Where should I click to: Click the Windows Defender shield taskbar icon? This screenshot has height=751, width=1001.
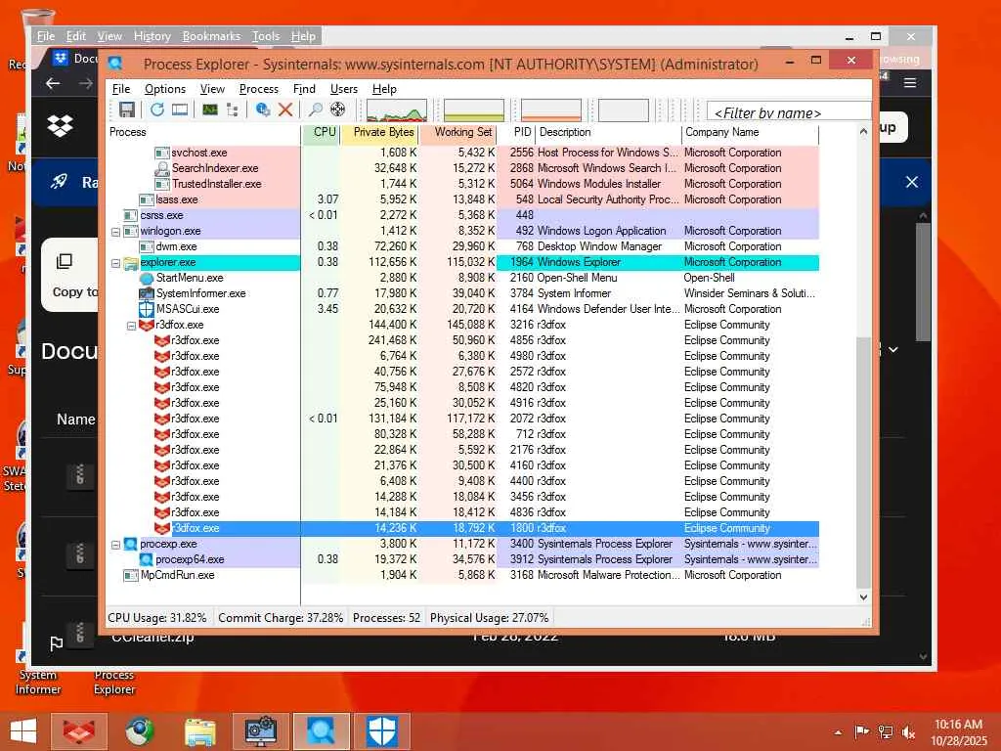pyautogui.click(x=382, y=731)
